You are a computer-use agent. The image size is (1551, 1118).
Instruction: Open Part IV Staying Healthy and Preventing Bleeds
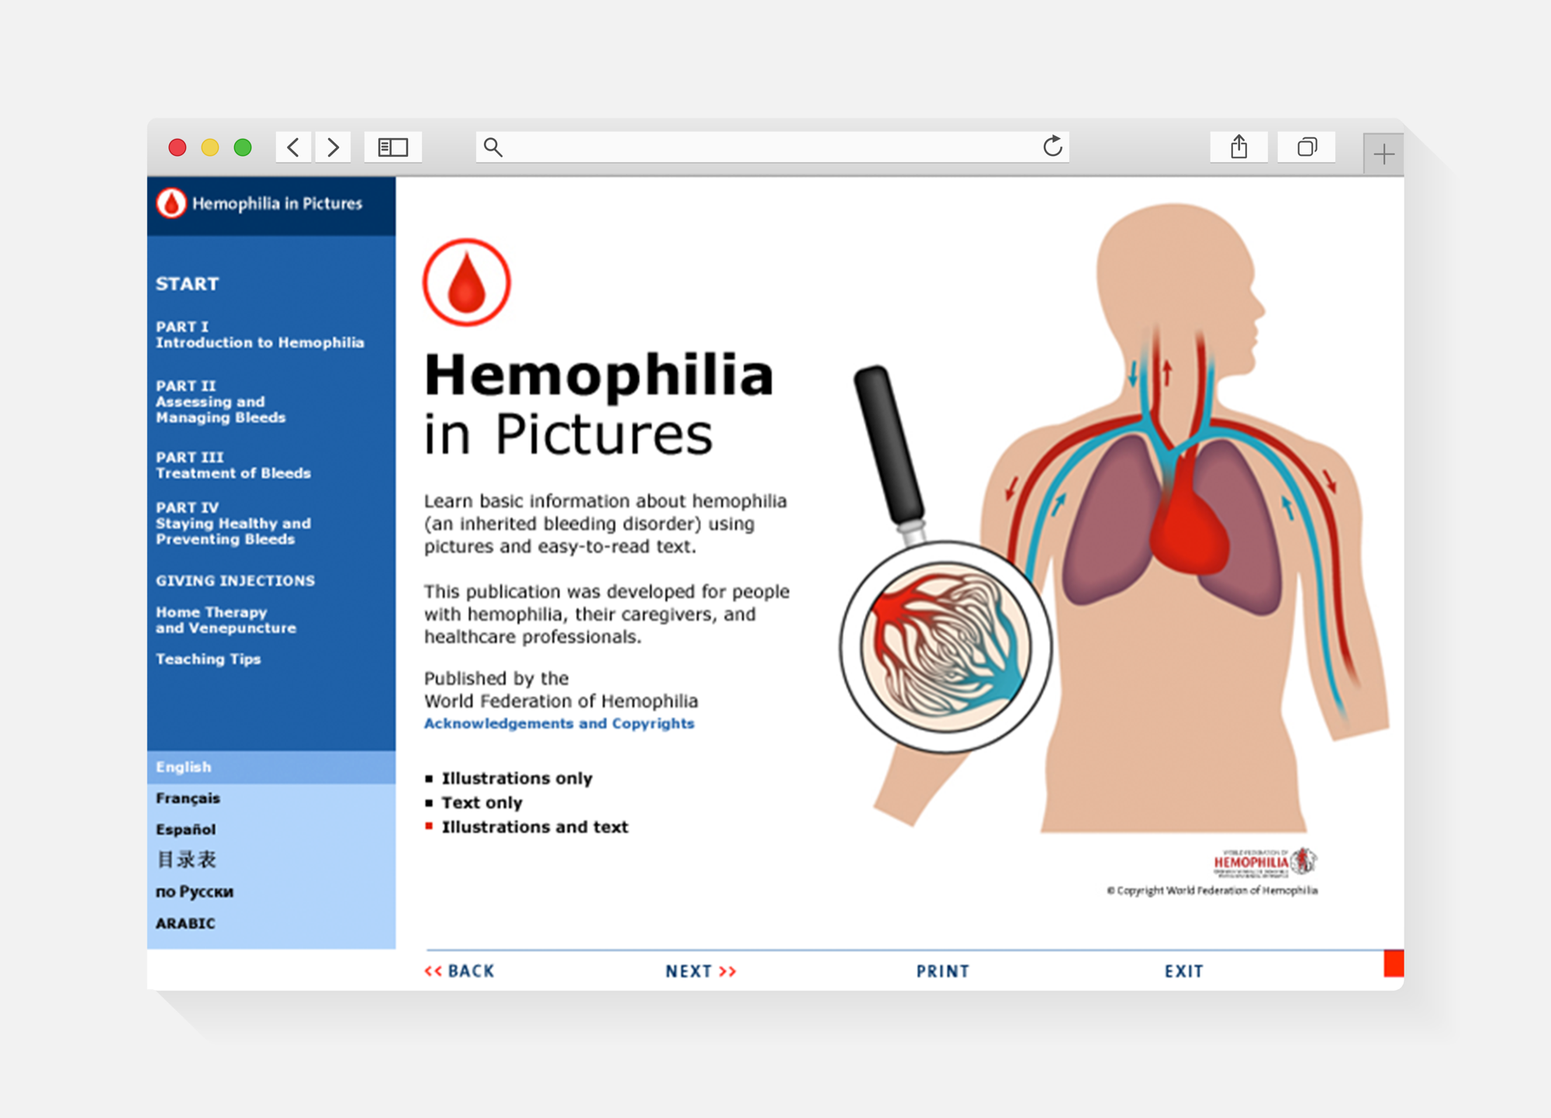(233, 523)
